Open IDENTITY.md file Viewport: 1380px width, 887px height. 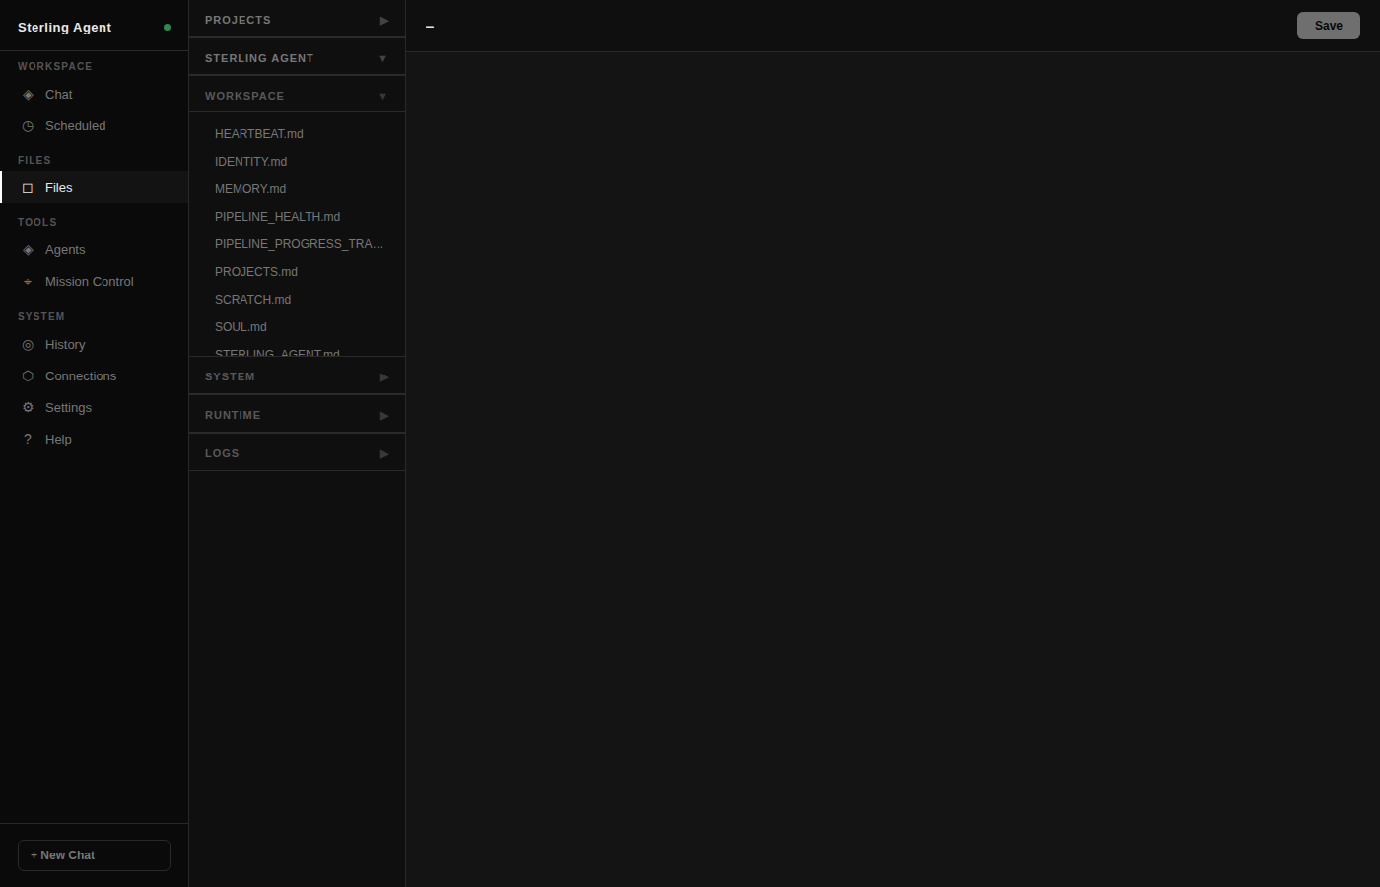tap(297, 162)
